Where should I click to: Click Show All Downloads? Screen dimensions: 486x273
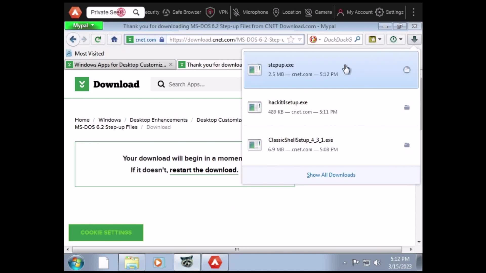click(331, 175)
